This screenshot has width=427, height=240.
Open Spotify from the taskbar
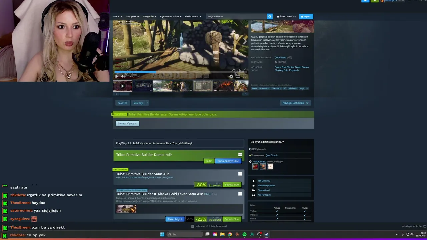point(244,234)
